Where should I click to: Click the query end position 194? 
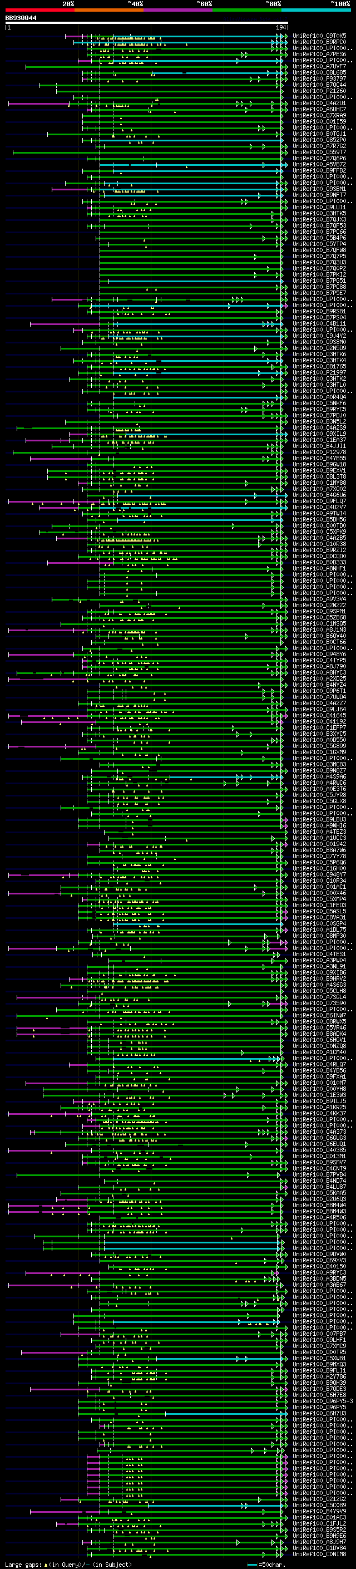[280, 28]
